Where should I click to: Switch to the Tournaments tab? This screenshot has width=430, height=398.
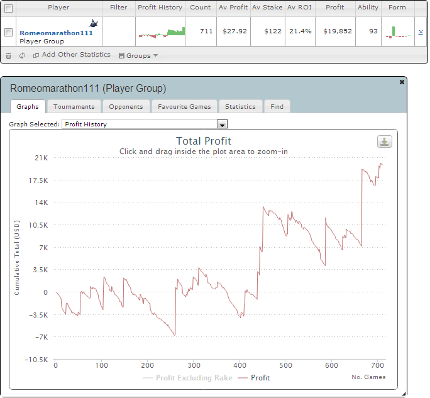(74, 106)
